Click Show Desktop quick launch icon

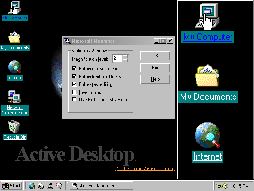[x=50, y=186]
